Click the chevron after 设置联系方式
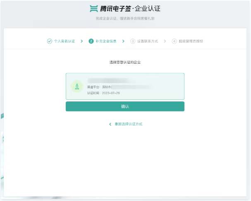251x201 pixels. 165,41
